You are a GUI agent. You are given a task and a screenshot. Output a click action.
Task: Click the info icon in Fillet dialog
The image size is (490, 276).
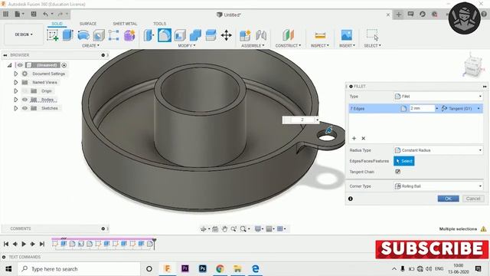[x=351, y=199]
